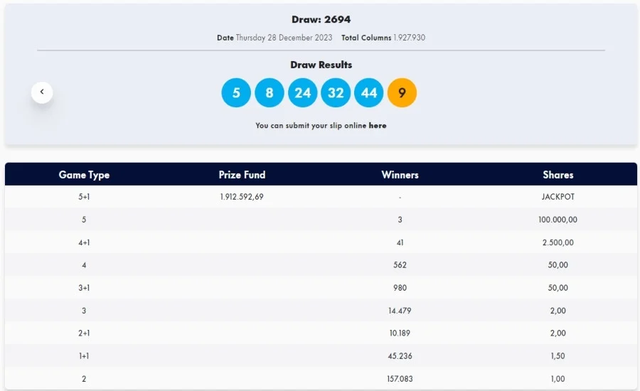The width and height of the screenshot is (640, 391).
Task: Click the Game Type column header
Action: (x=84, y=175)
